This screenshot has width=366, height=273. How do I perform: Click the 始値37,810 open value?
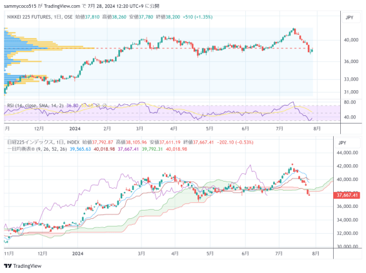click(x=87, y=17)
